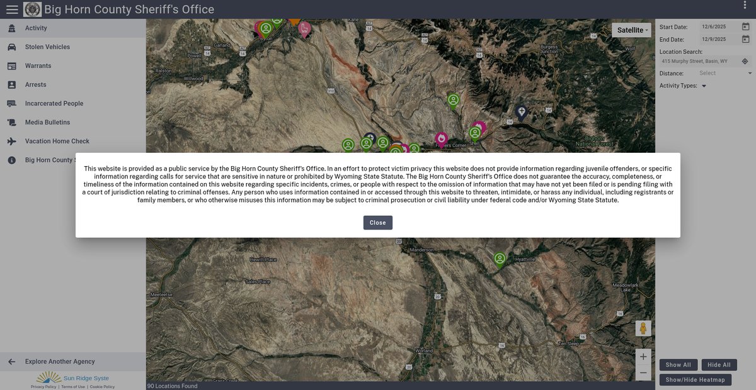Click the green person marker north of Shell
This screenshot has width=756, height=390.
coord(454,101)
